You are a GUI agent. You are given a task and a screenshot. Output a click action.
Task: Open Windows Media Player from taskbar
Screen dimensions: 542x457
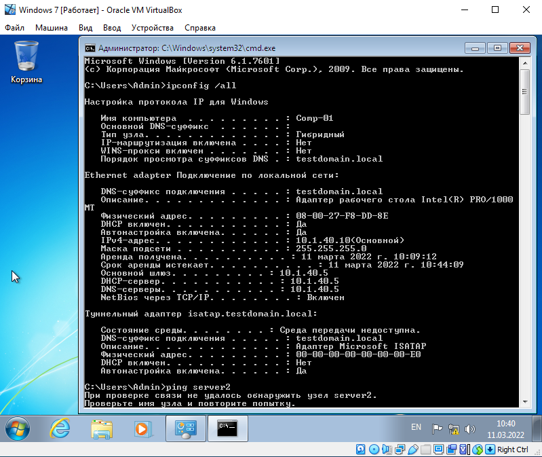point(142,428)
